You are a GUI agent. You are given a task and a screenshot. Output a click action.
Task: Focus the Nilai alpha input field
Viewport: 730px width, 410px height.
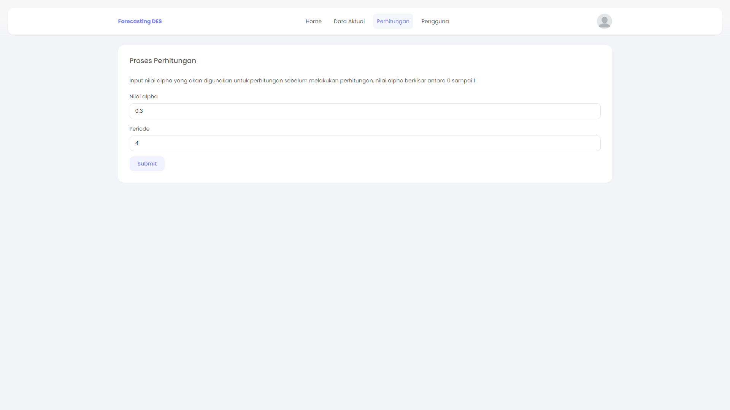[365, 111]
